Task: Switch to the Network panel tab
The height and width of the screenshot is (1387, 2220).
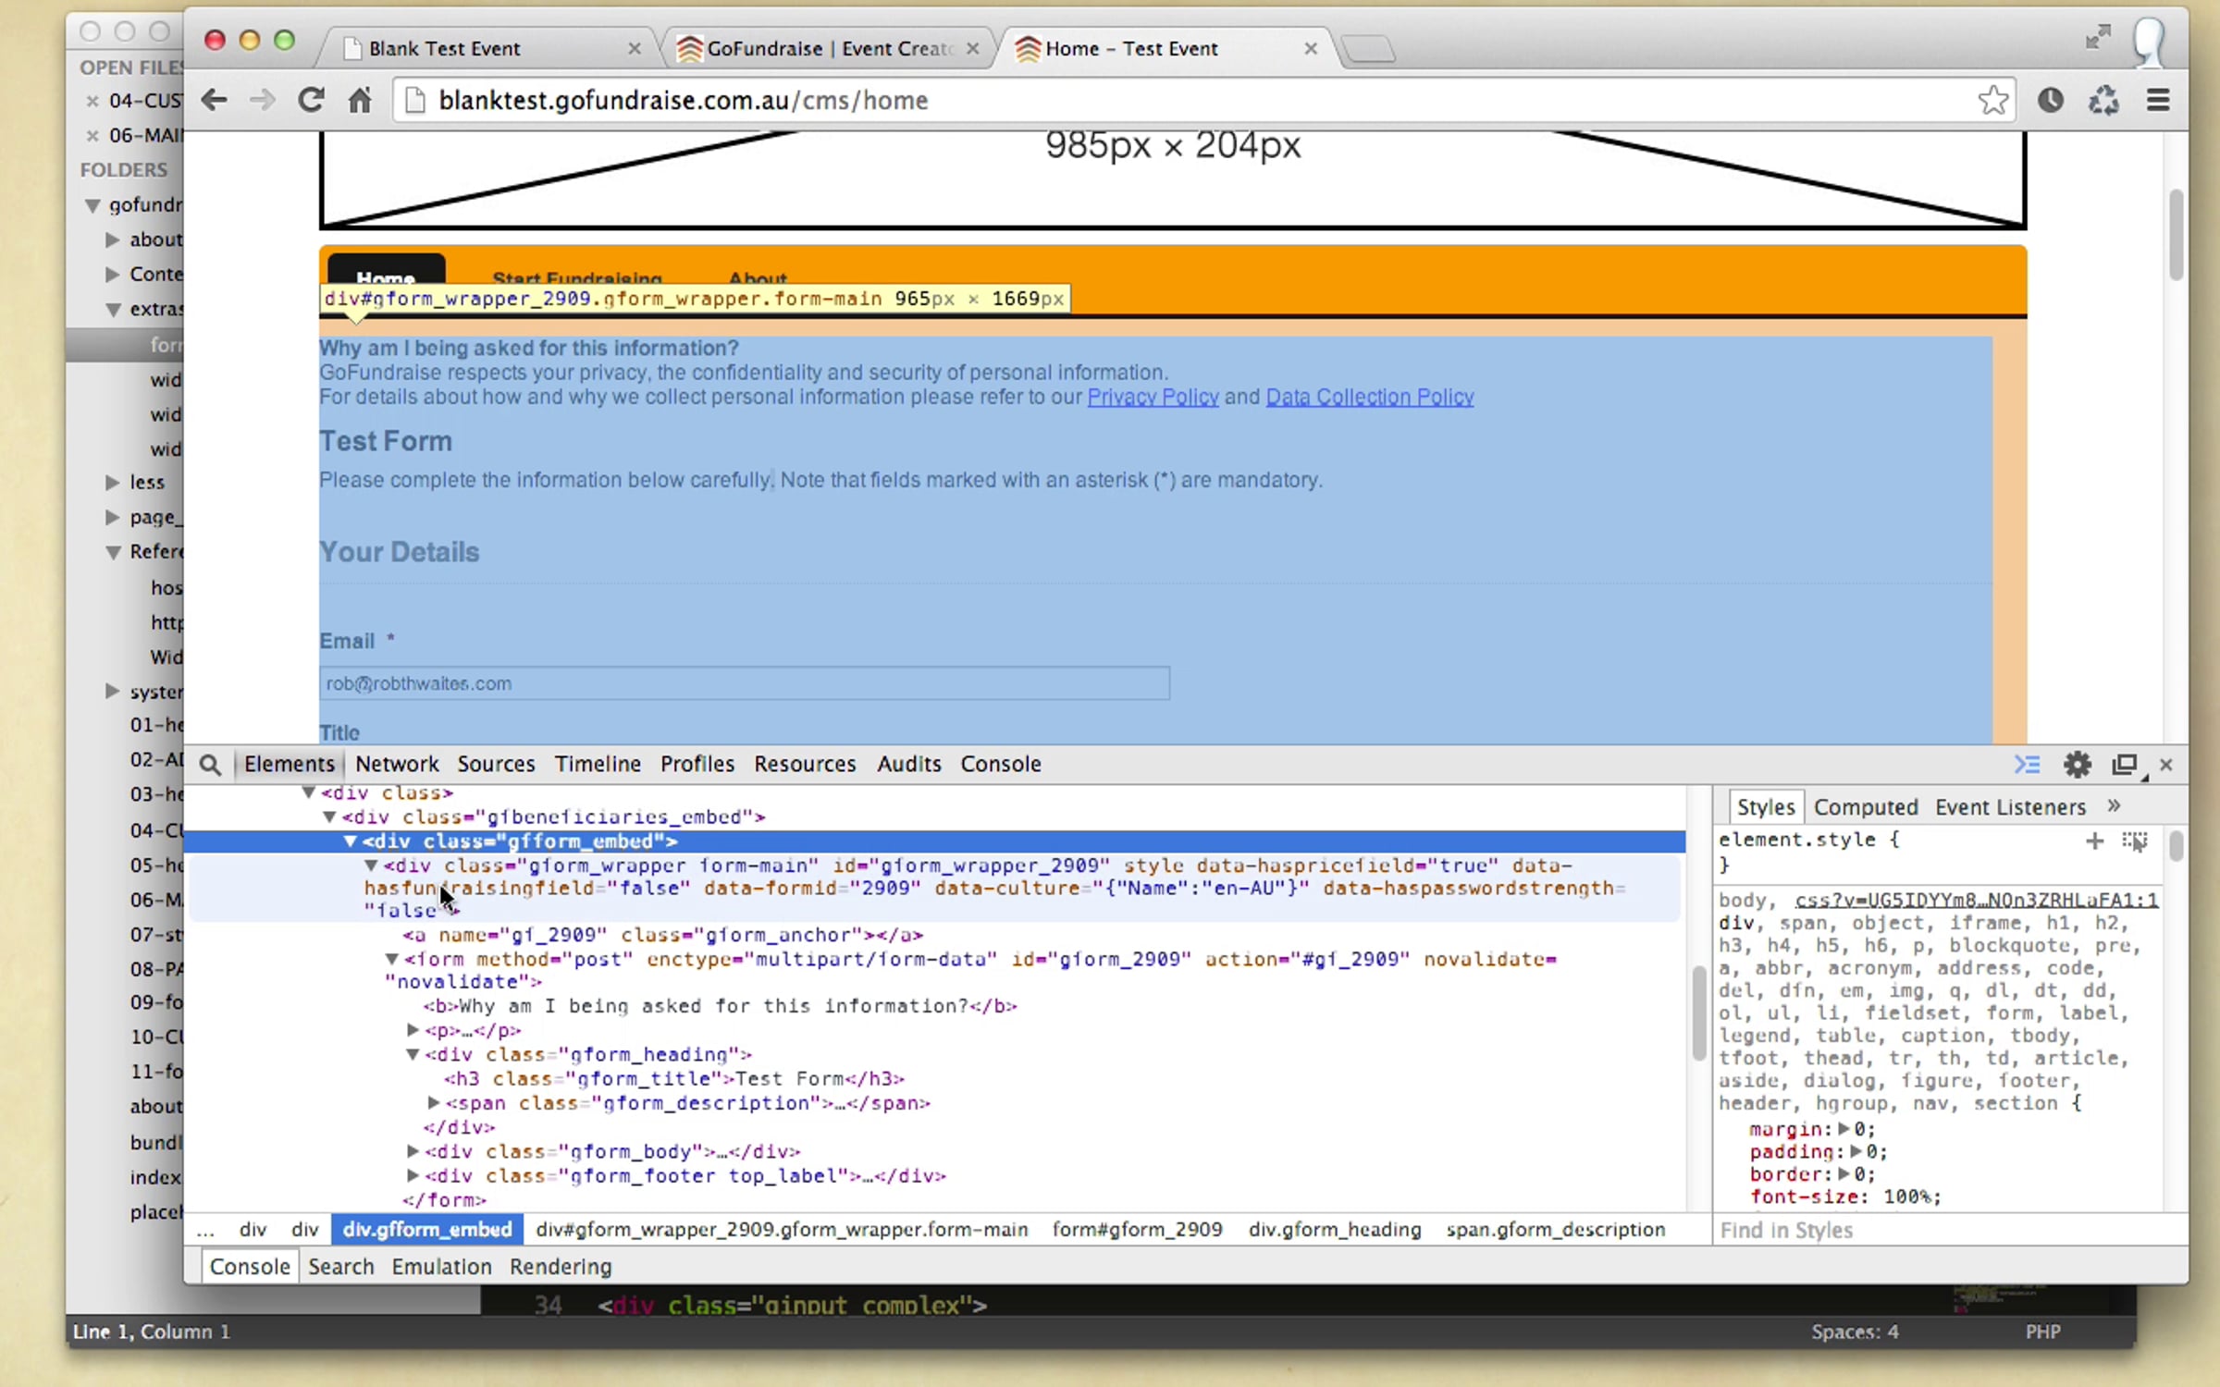Action: pyautogui.click(x=397, y=764)
